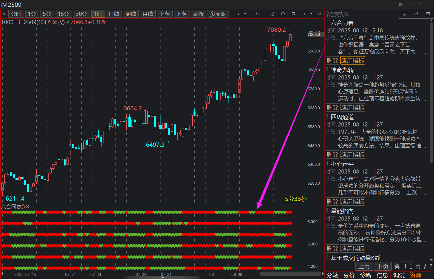
Task: Close the 六合同春 indicator subchart
Action: pyautogui.click(x=28, y=207)
